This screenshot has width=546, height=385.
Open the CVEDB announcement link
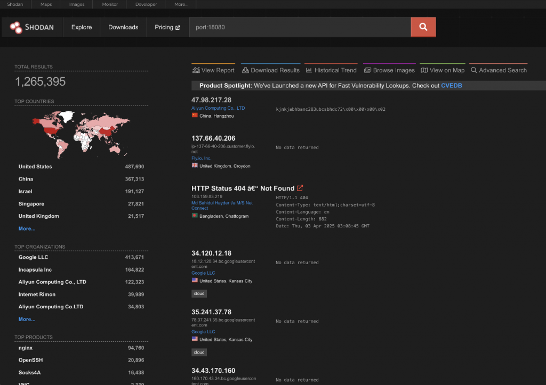(451, 85)
